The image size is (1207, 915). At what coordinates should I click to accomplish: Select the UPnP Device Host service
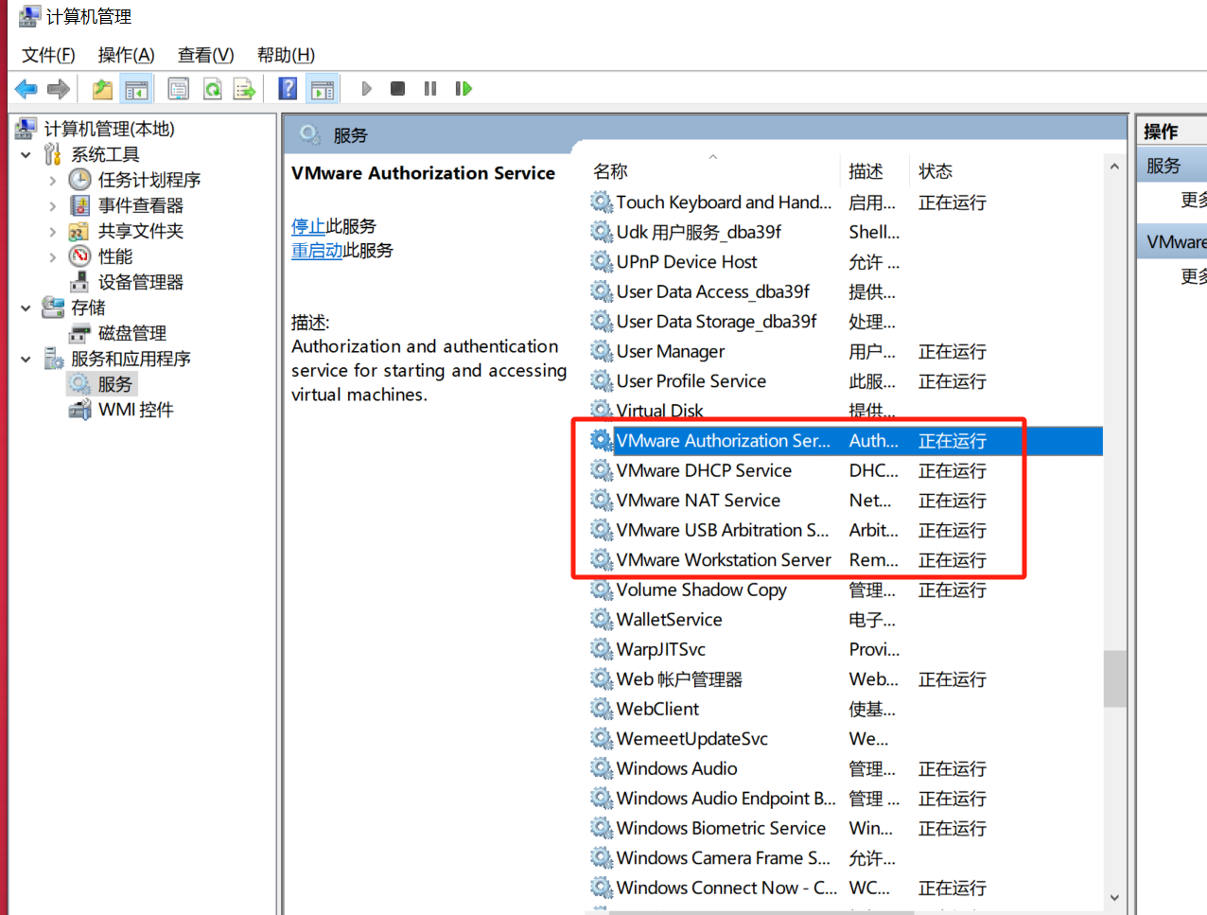click(845, 262)
